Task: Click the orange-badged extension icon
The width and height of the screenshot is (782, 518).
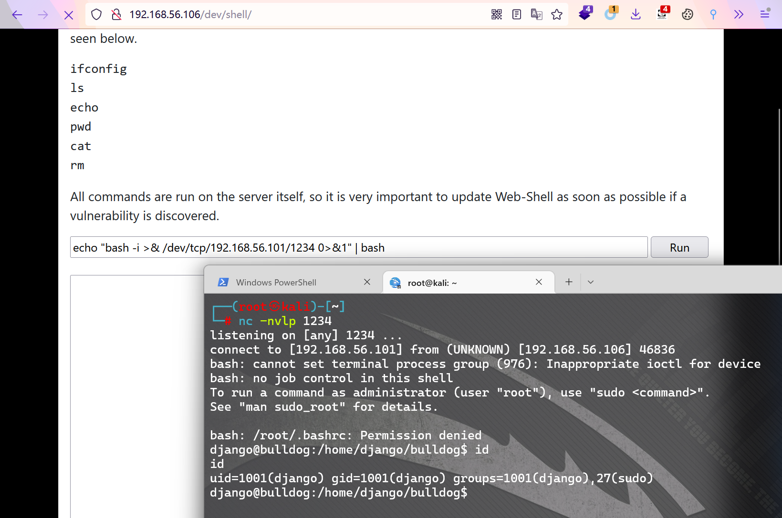Action: click(x=611, y=14)
